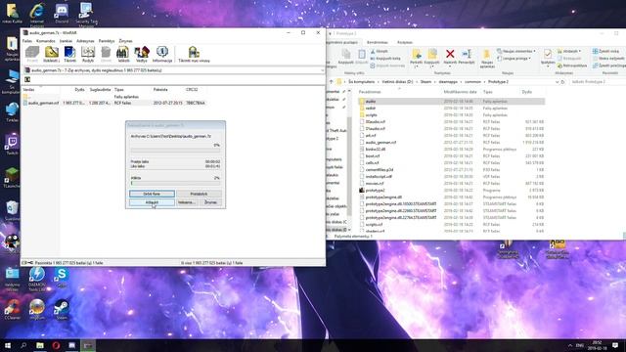626x352 pixels.
Task: Open the Komandos menu in WinRAR
Action: [46, 41]
